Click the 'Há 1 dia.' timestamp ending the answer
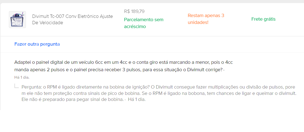The image size is (304, 132). tap(137, 100)
